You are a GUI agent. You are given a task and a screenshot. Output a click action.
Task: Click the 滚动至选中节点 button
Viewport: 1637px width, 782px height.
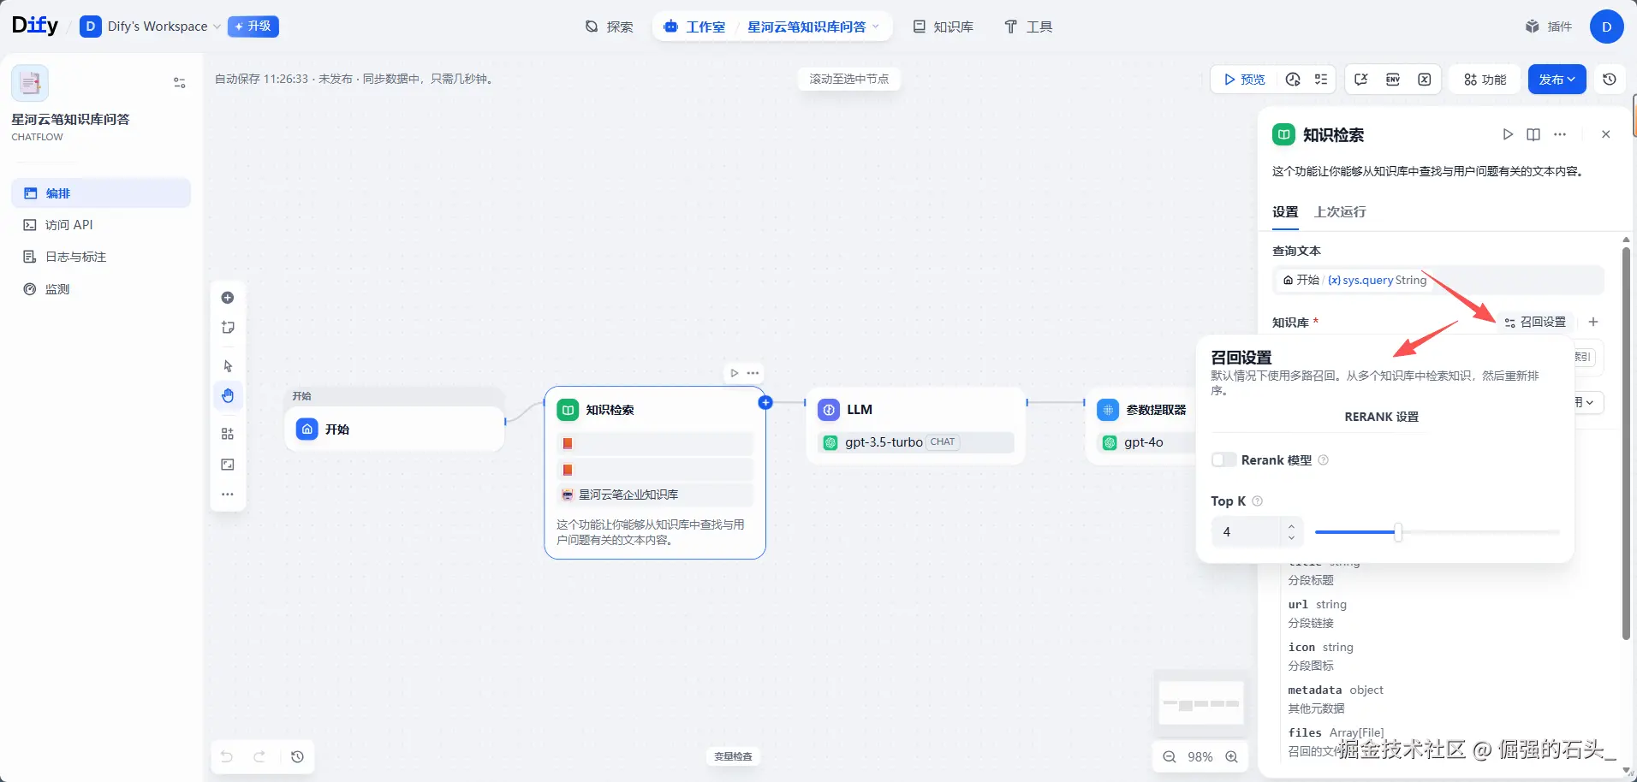pyautogui.click(x=849, y=79)
